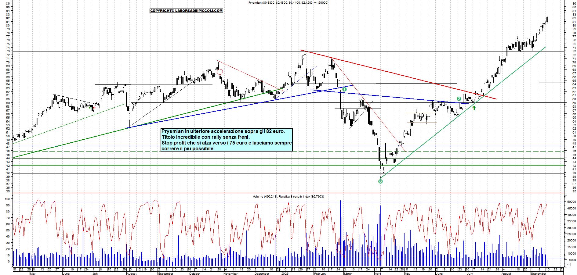The width and height of the screenshot is (577, 275).
Task: Select the line starting with "Stop profit che si alza"
Action: point(227,143)
